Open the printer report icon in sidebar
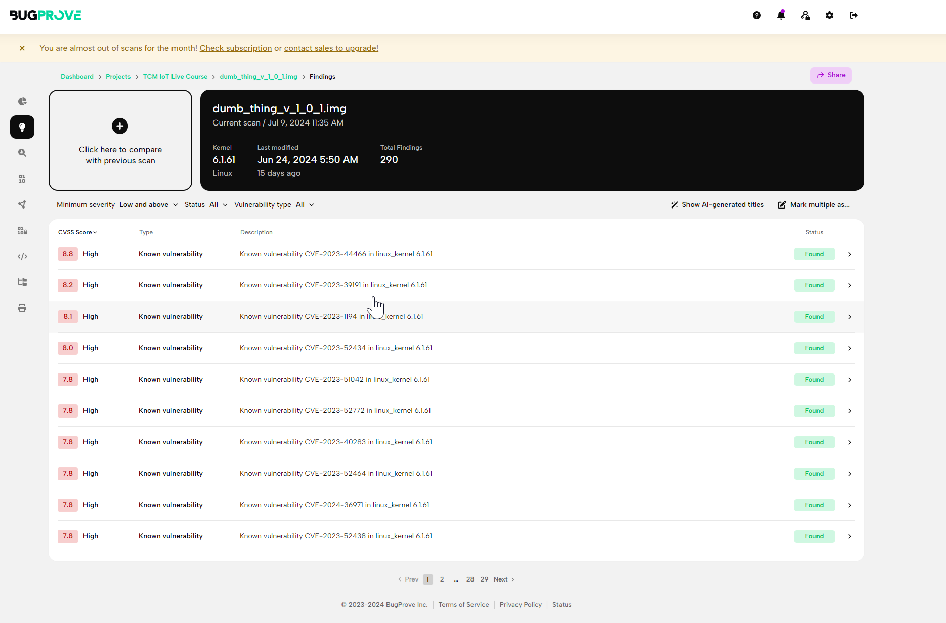Screen dimensions: 946x623 point(22,308)
